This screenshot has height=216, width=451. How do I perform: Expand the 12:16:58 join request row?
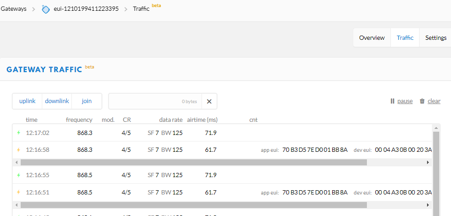coord(188,150)
